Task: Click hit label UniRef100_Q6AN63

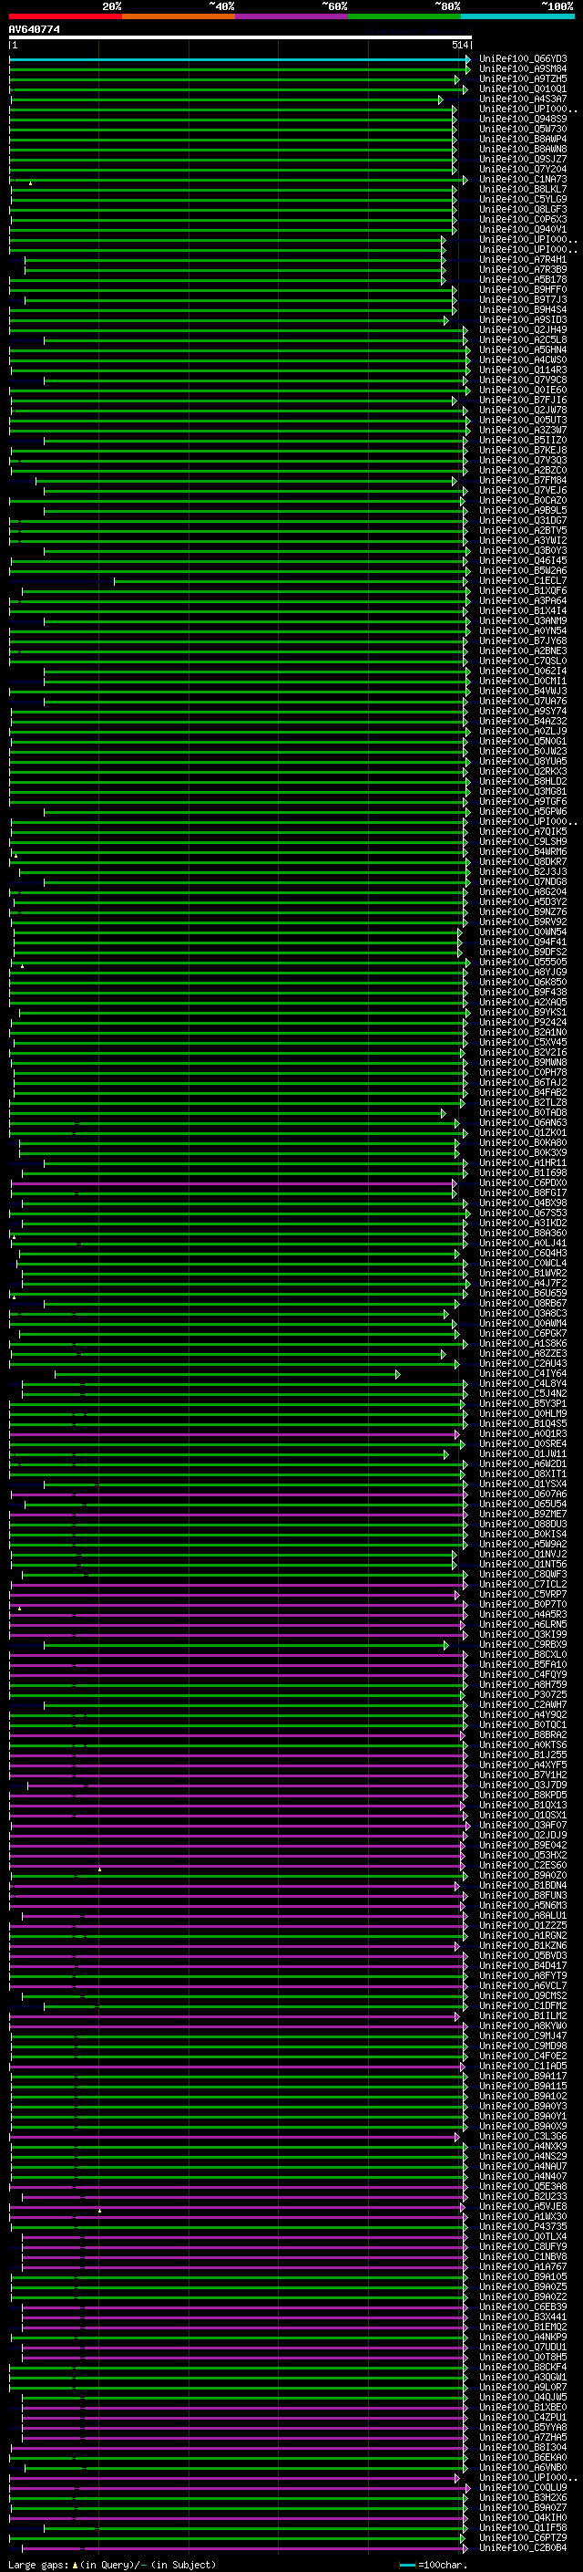Action: [523, 1122]
